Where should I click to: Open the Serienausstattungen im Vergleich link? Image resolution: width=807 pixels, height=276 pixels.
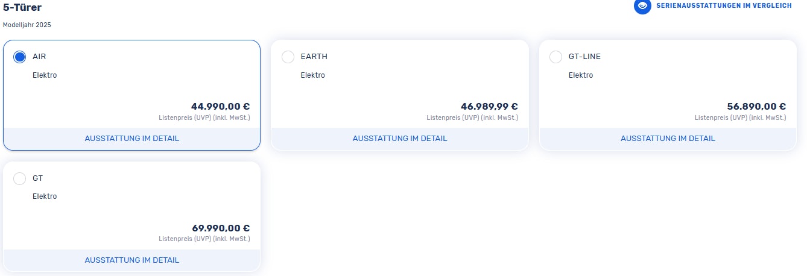pyautogui.click(x=724, y=5)
